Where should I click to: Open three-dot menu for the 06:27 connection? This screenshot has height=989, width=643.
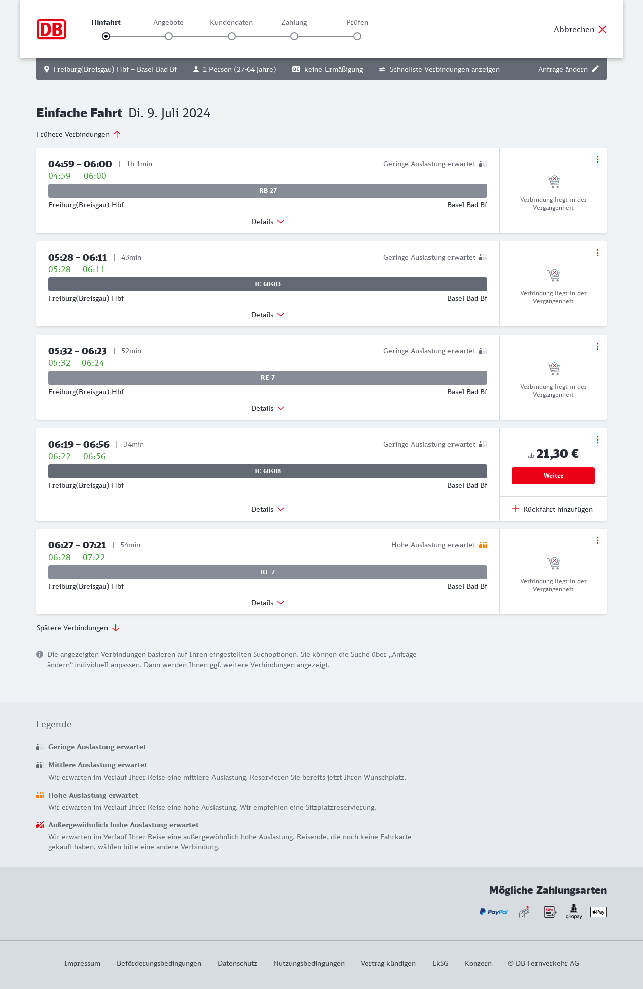[x=597, y=540]
